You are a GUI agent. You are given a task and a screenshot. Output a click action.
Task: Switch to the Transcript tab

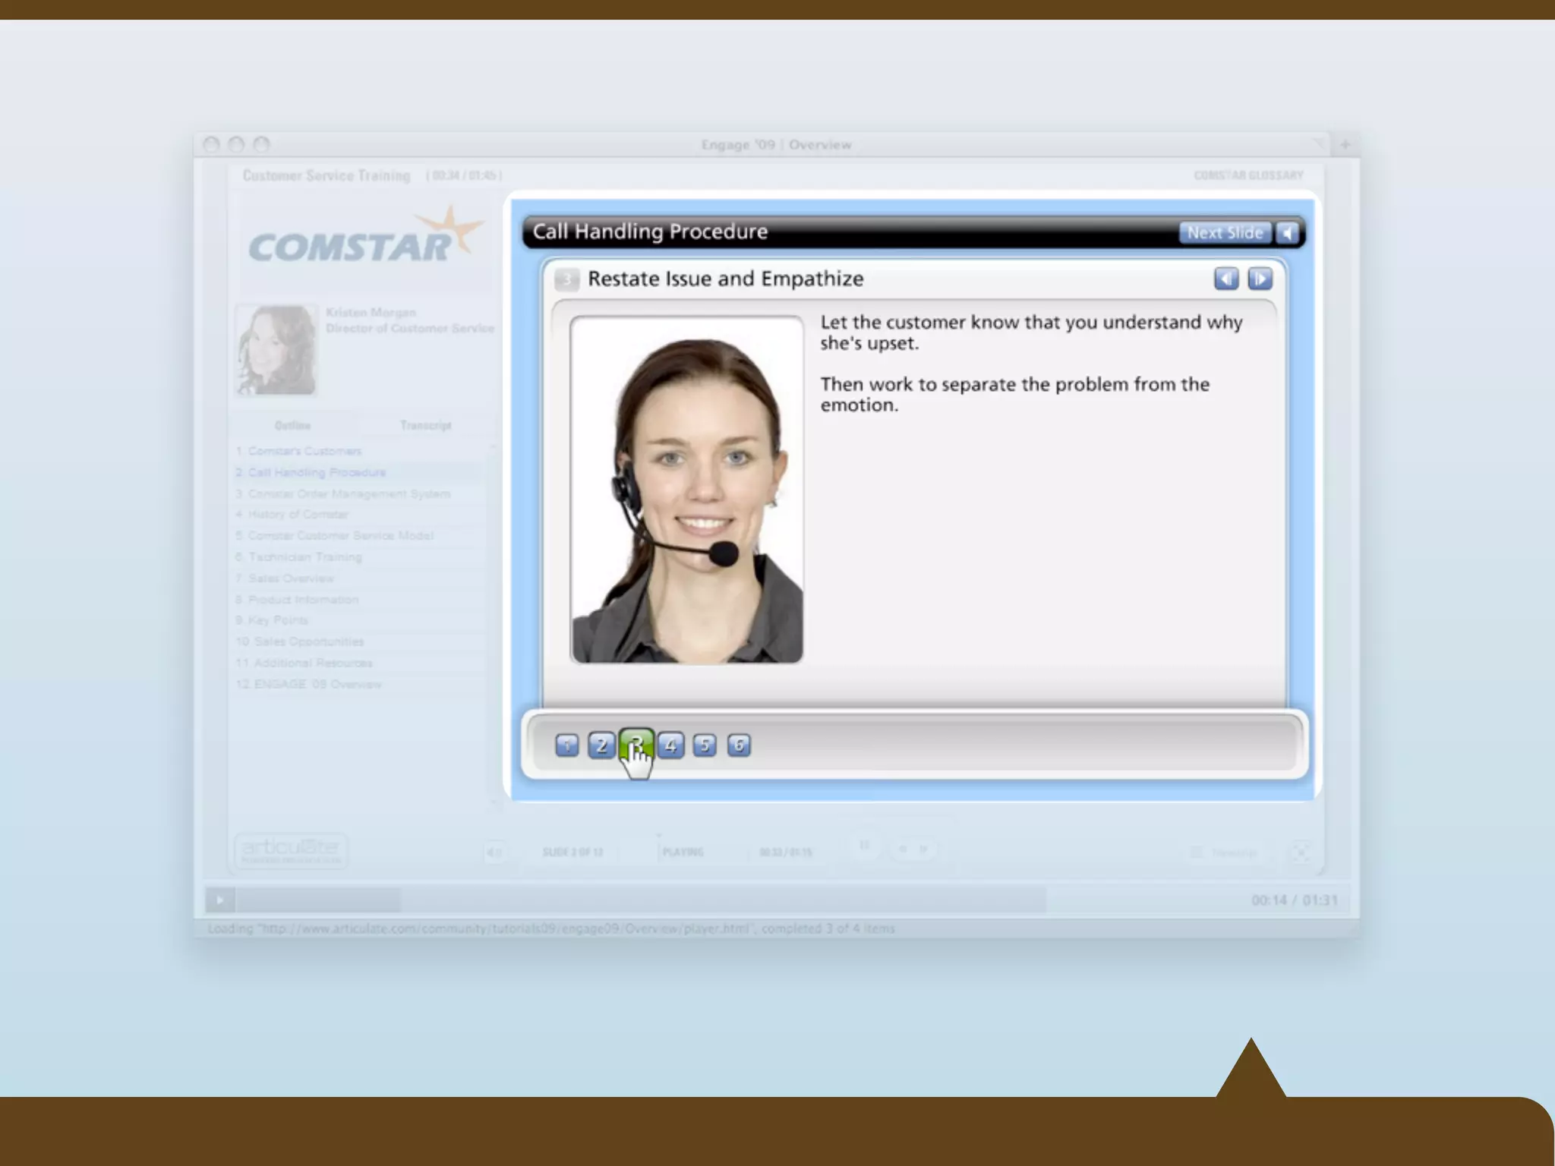tap(425, 425)
